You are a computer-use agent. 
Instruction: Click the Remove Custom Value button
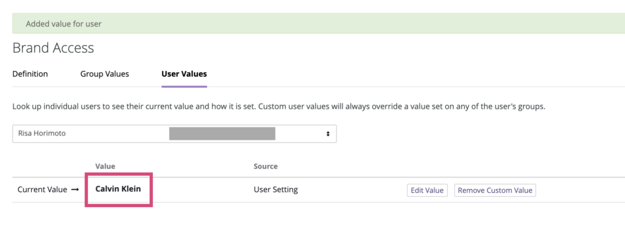pos(495,190)
